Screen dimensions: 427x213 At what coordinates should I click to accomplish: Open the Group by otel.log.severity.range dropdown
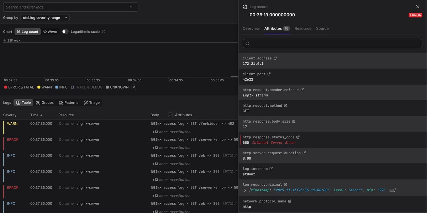point(45,18)
